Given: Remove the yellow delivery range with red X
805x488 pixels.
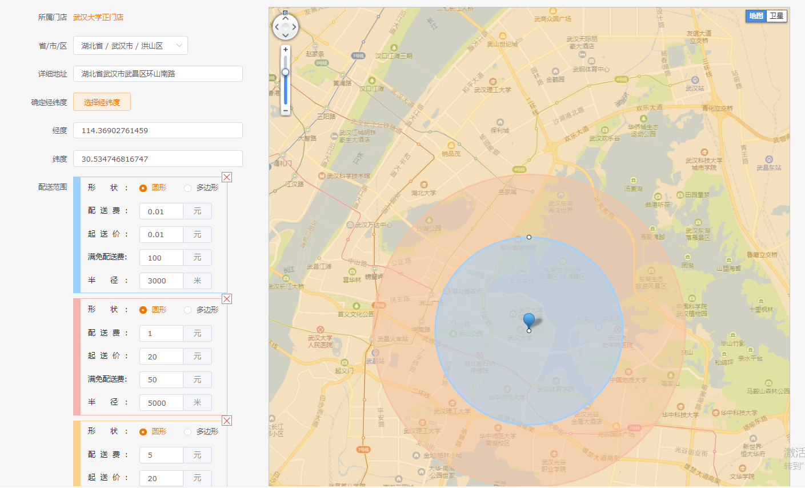Looking at the screenshot, I should click(227, 421).
